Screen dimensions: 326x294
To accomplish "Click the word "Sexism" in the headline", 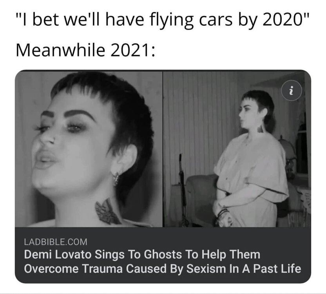I will click(x=206, y=269).
